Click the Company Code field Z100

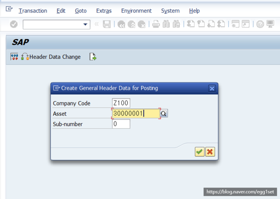pos(121,103)
